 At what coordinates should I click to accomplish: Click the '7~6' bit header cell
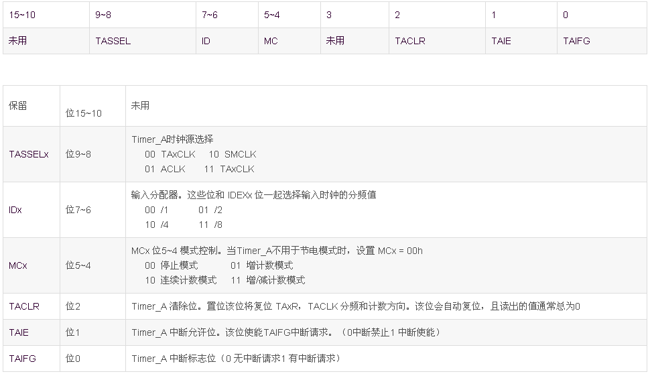(227, 15)
